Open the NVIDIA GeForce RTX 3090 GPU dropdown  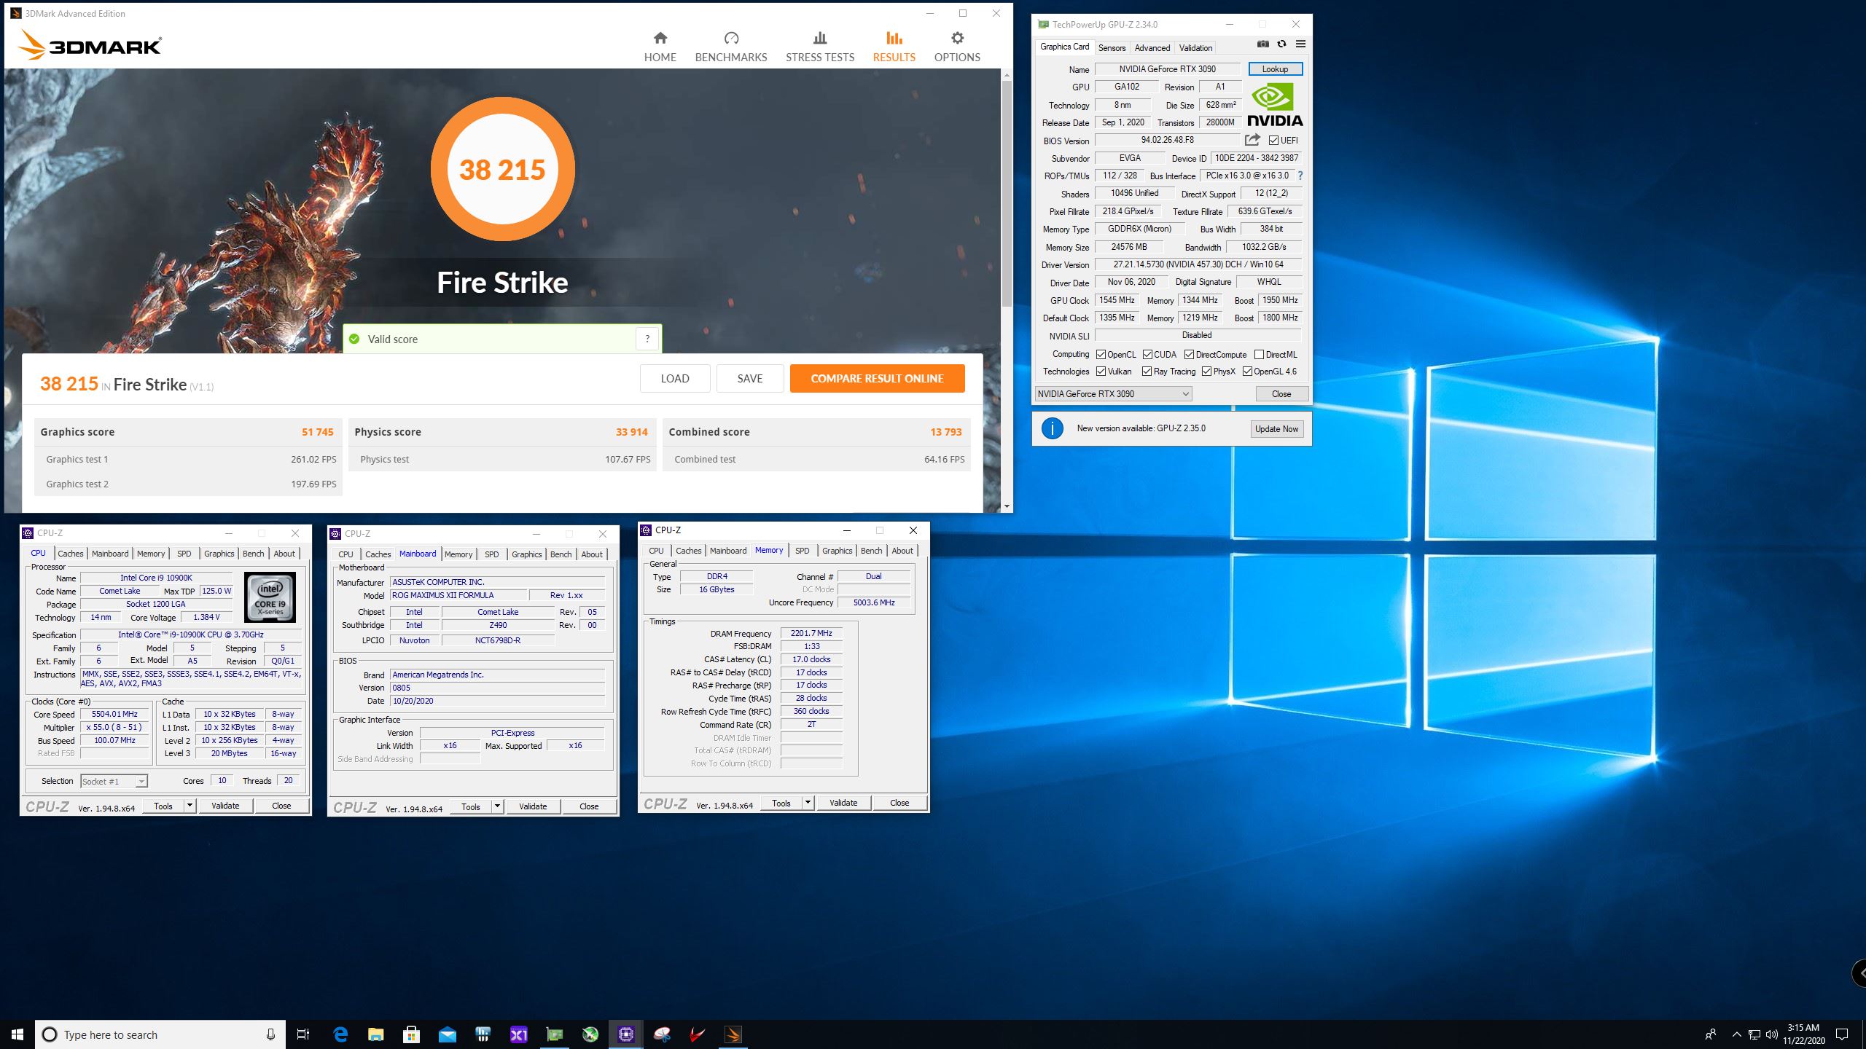click(1113, 394)
